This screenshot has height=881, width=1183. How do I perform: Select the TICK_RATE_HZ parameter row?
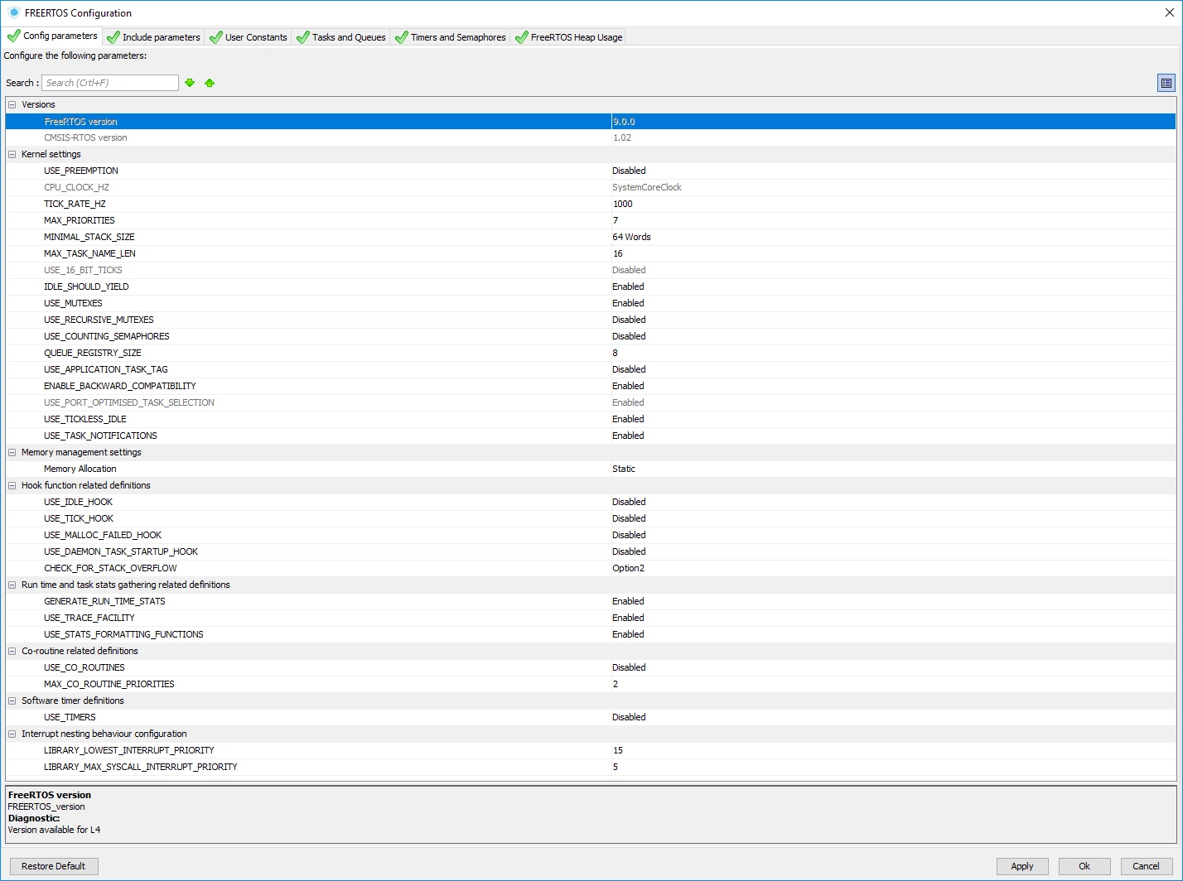[591, 204]
